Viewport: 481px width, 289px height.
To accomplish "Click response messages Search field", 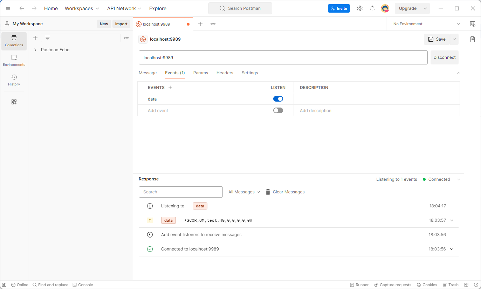I will (181, 192).
